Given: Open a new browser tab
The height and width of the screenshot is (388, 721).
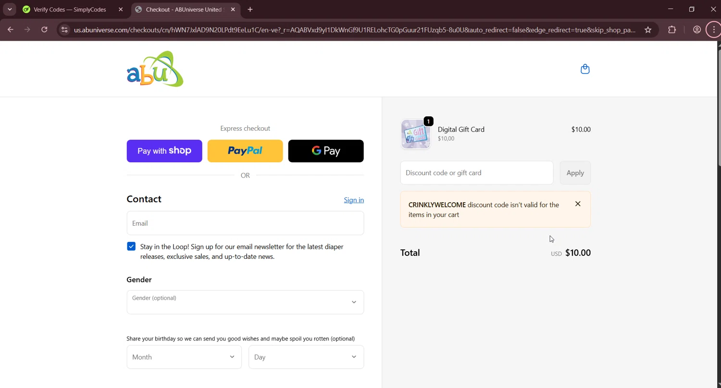Looking at the screenshot, I should point(250,9).
